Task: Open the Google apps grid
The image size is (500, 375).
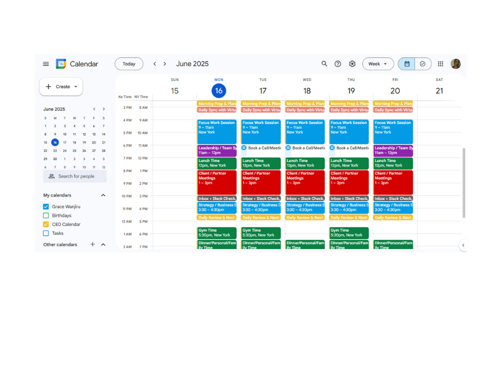Action: (x=440, y=64)
